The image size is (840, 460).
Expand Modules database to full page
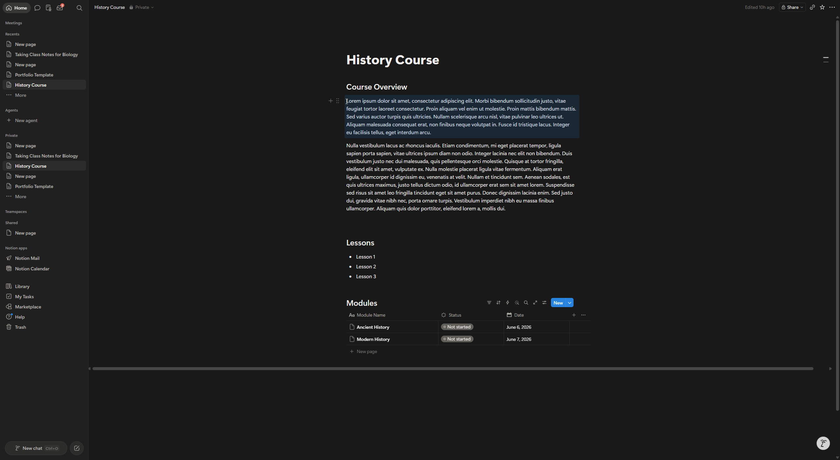[535, 303]
